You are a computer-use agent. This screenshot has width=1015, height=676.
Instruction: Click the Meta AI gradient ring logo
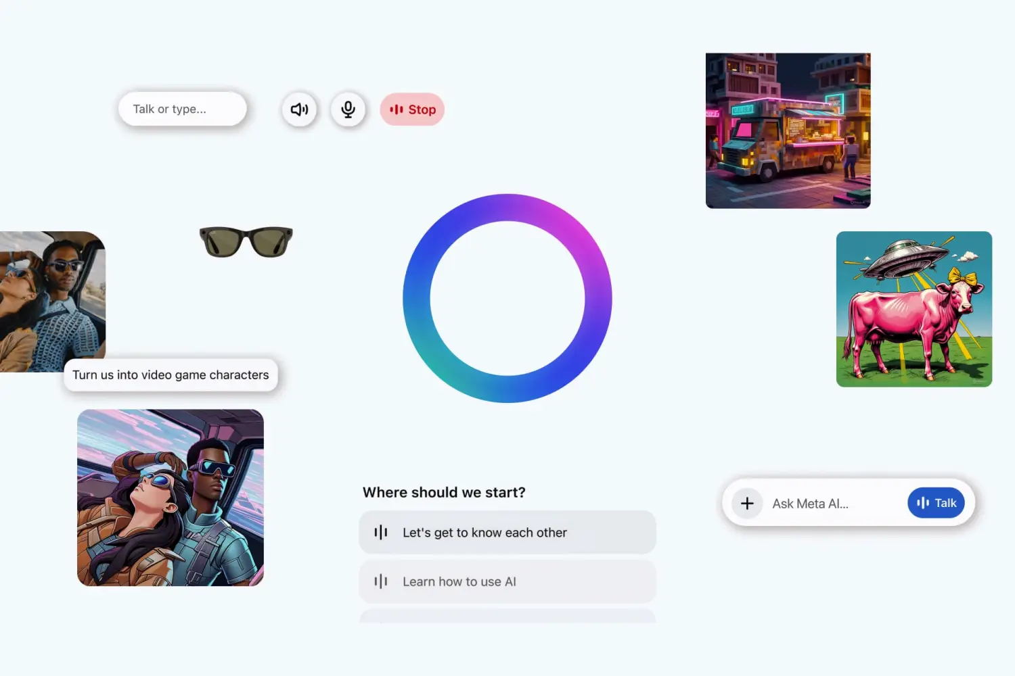[x=507, y=297]
